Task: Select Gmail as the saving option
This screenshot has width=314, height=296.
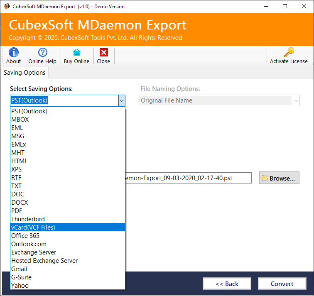Action: pyautogui.click(x=19, y=269)
